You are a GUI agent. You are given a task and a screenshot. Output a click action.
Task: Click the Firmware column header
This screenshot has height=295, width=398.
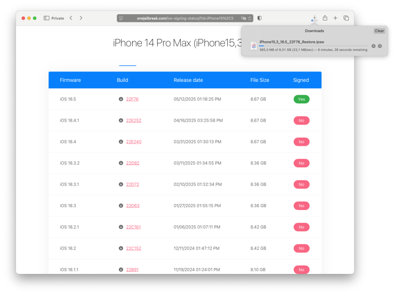tap(70, 80)
